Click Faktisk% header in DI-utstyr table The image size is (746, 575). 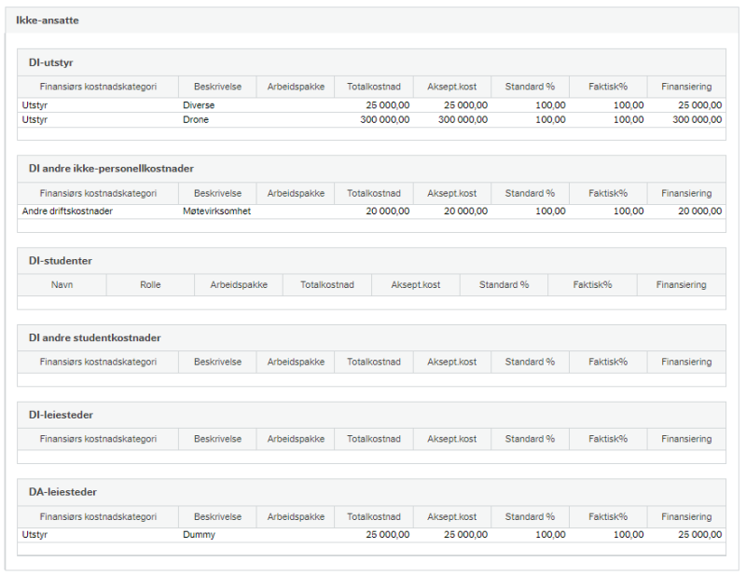(x=608, y=87)
